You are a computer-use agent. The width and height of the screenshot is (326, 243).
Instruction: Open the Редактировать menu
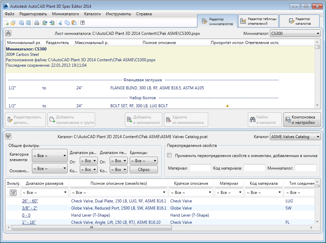click(x=33, y=14)
